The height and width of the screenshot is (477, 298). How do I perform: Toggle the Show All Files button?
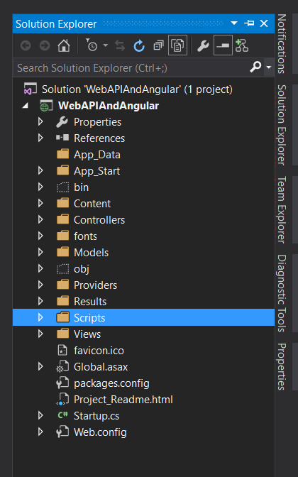[x=177, y=45]
